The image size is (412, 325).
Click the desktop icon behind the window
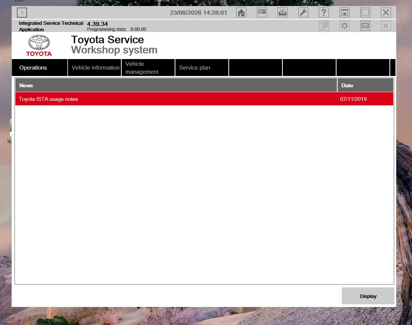tap(10, 131)
